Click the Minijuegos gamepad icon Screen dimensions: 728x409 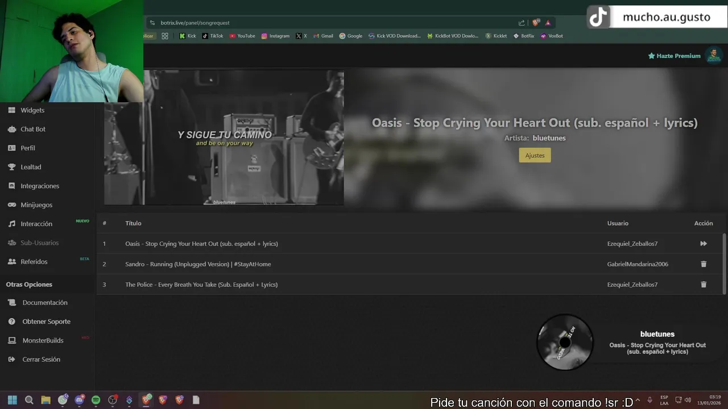coord(11,205)
